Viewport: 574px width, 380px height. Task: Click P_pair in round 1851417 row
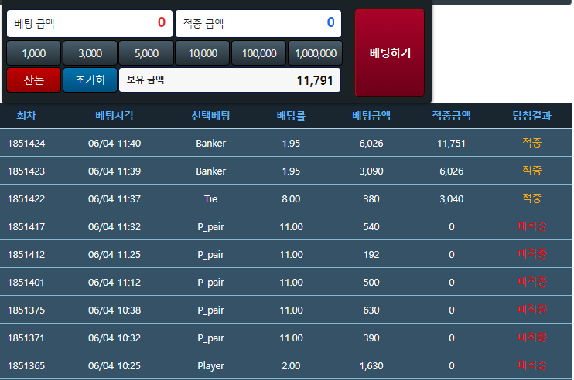pos(211,227)
